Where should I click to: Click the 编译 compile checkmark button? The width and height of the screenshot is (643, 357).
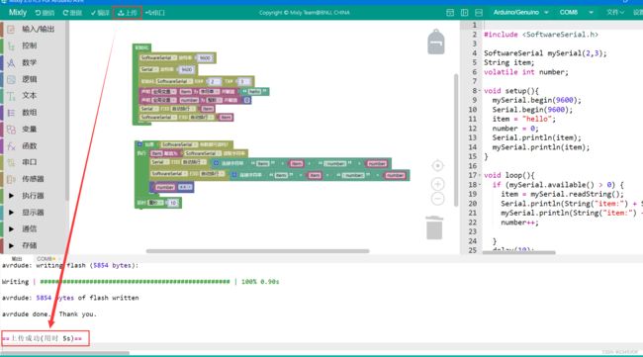[100, 13]
